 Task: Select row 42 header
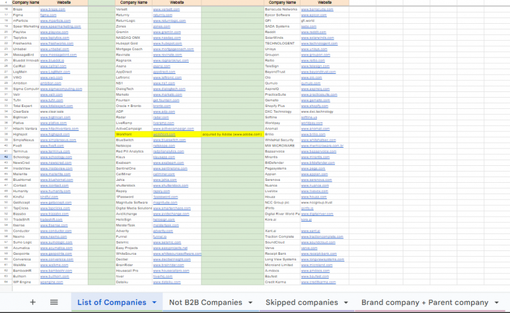click(x=6, y=157)
